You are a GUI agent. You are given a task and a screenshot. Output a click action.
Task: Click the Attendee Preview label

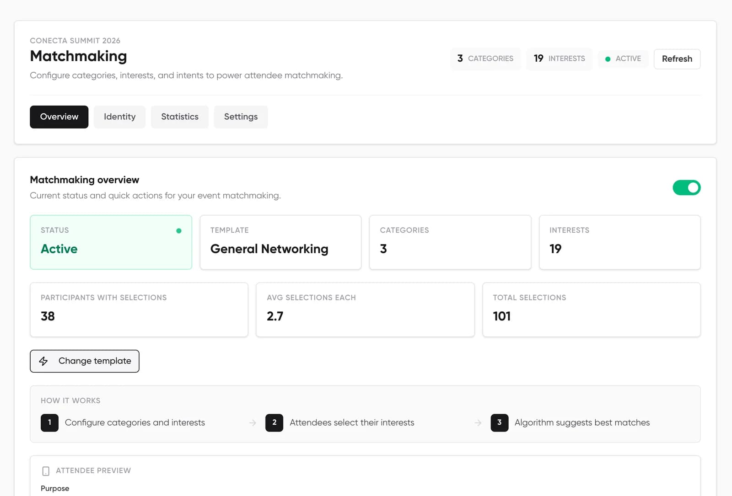click(x=93, y=471)
